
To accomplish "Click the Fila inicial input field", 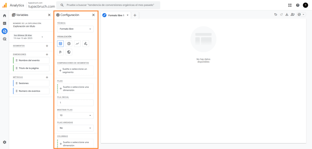I will point(75,103).
